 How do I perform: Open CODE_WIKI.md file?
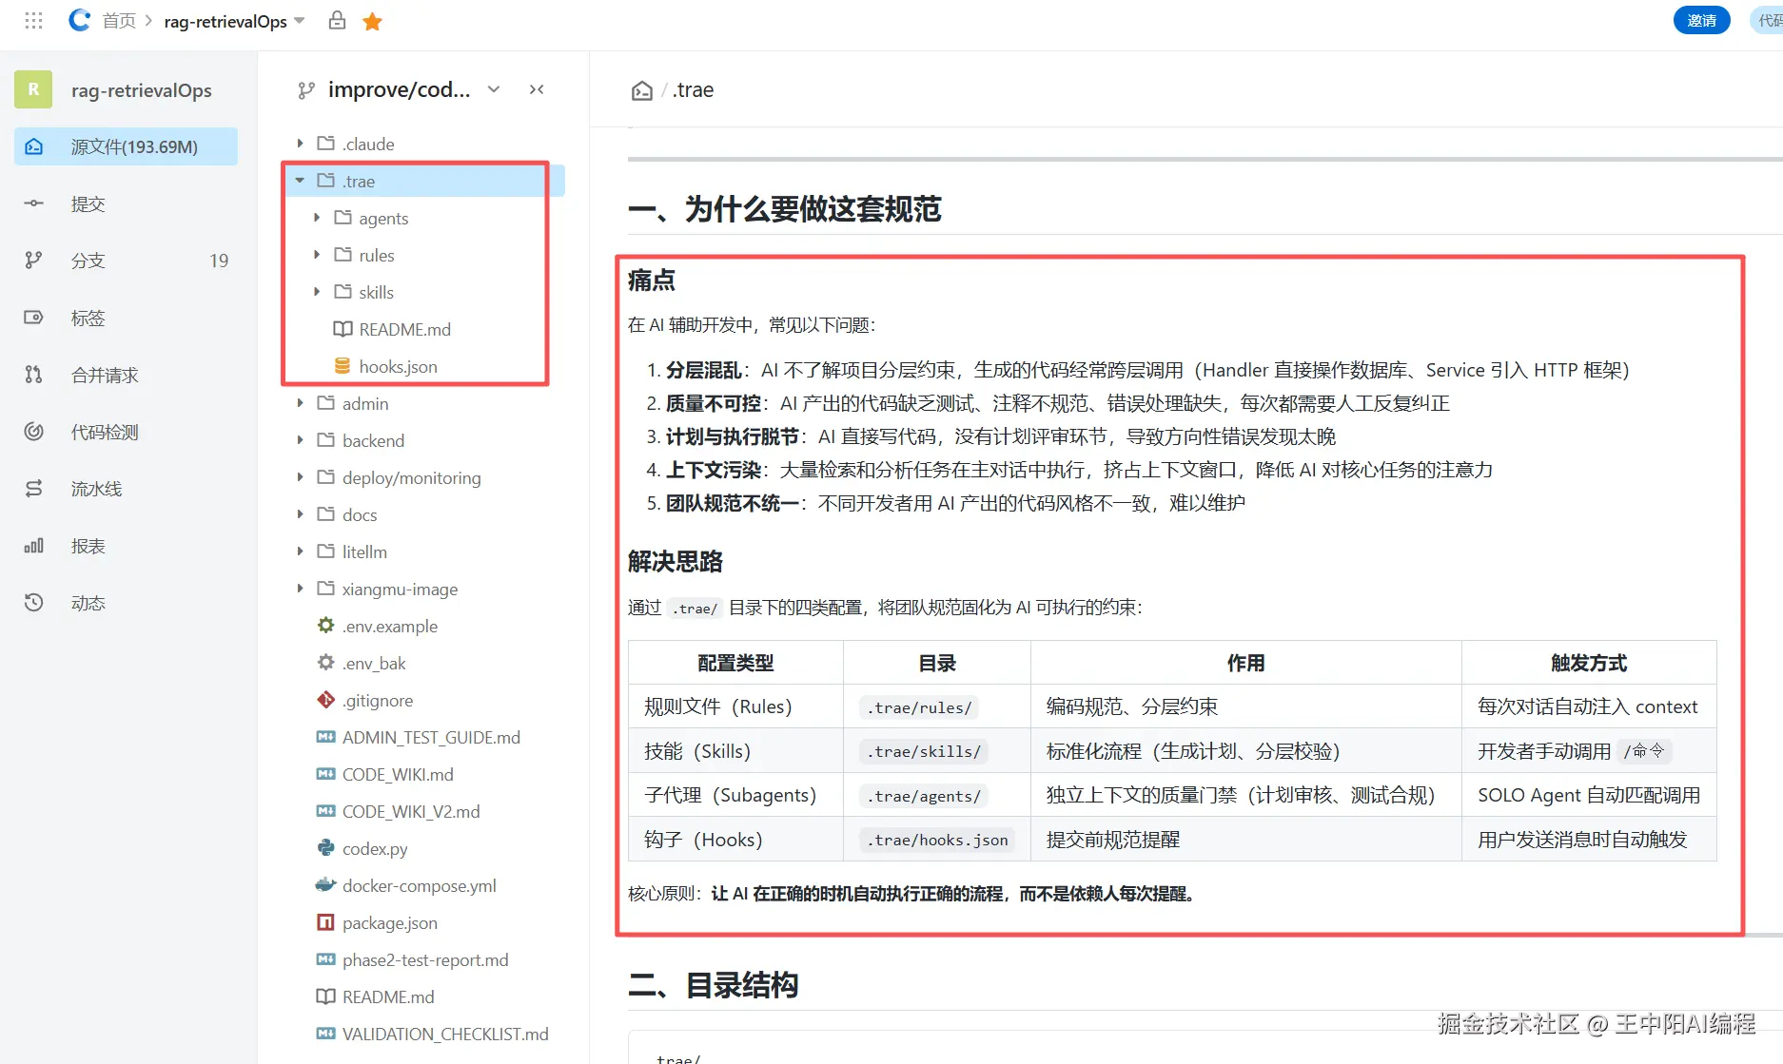(398, 774)
